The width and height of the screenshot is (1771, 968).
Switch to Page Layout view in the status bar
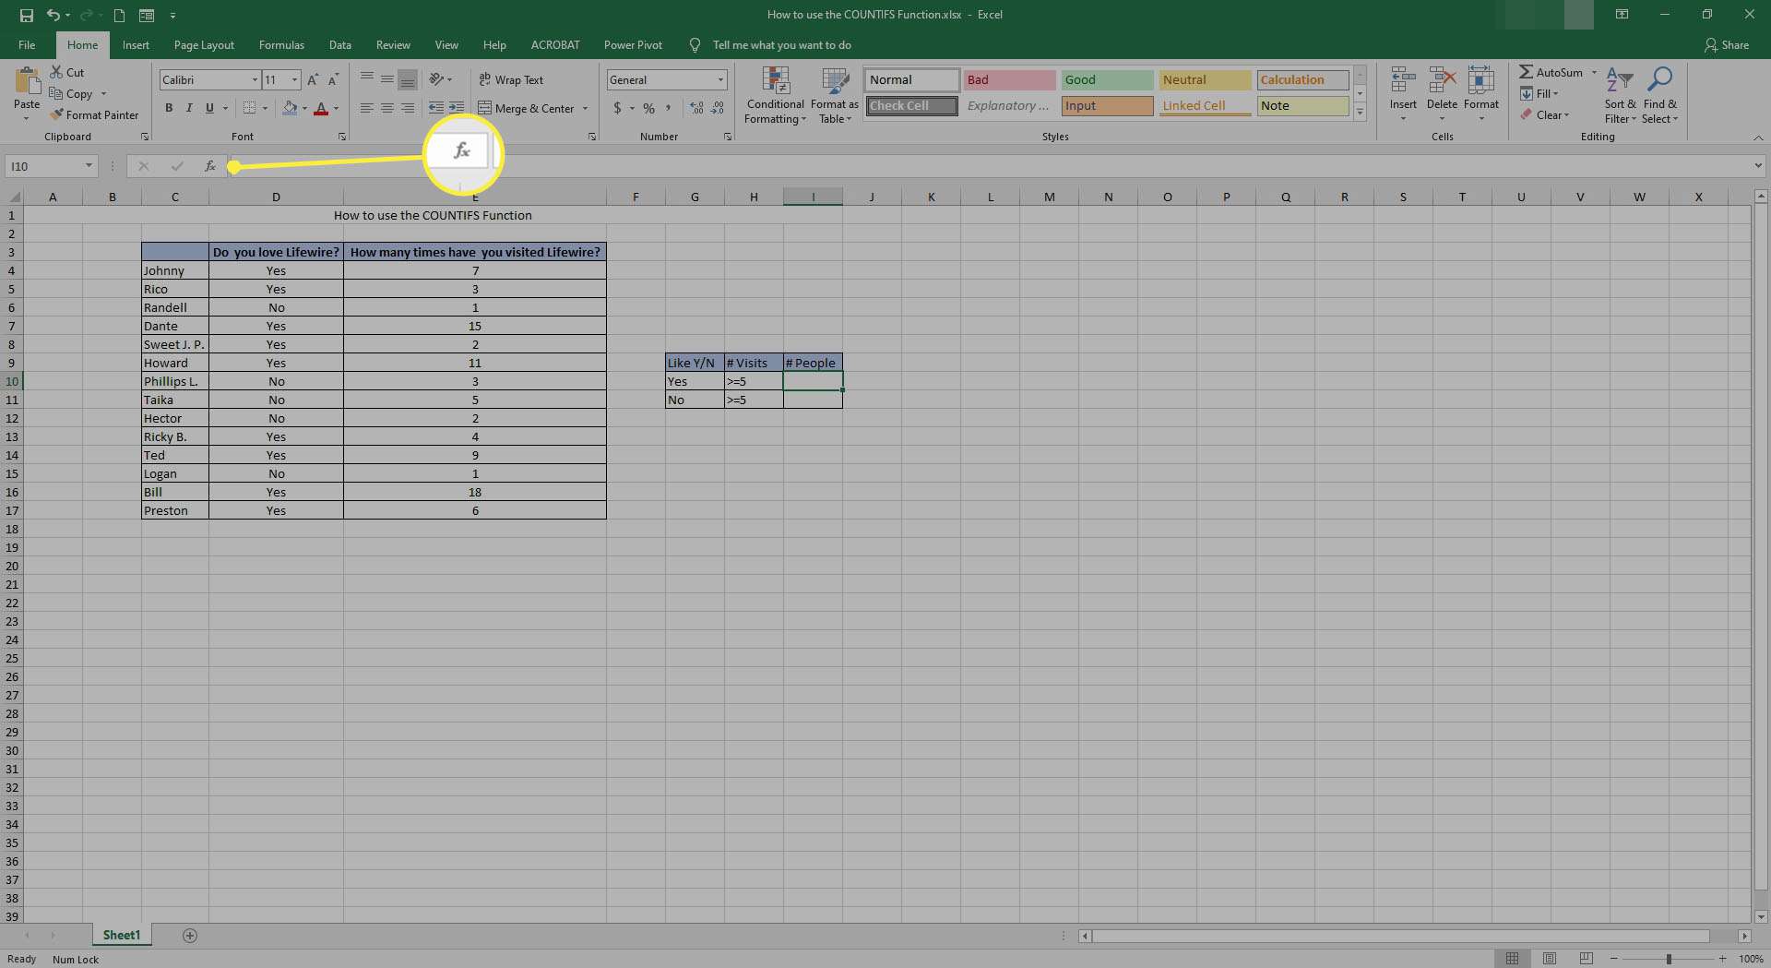click(1549, 959)
